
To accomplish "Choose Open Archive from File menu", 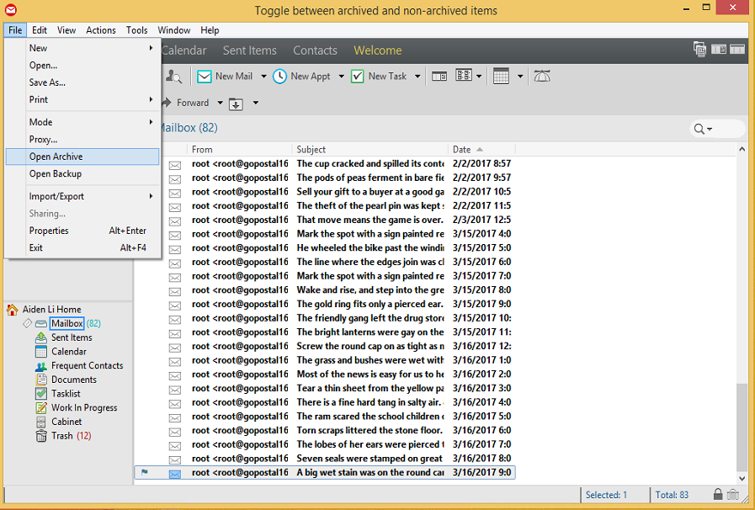I will click(56, 157).
